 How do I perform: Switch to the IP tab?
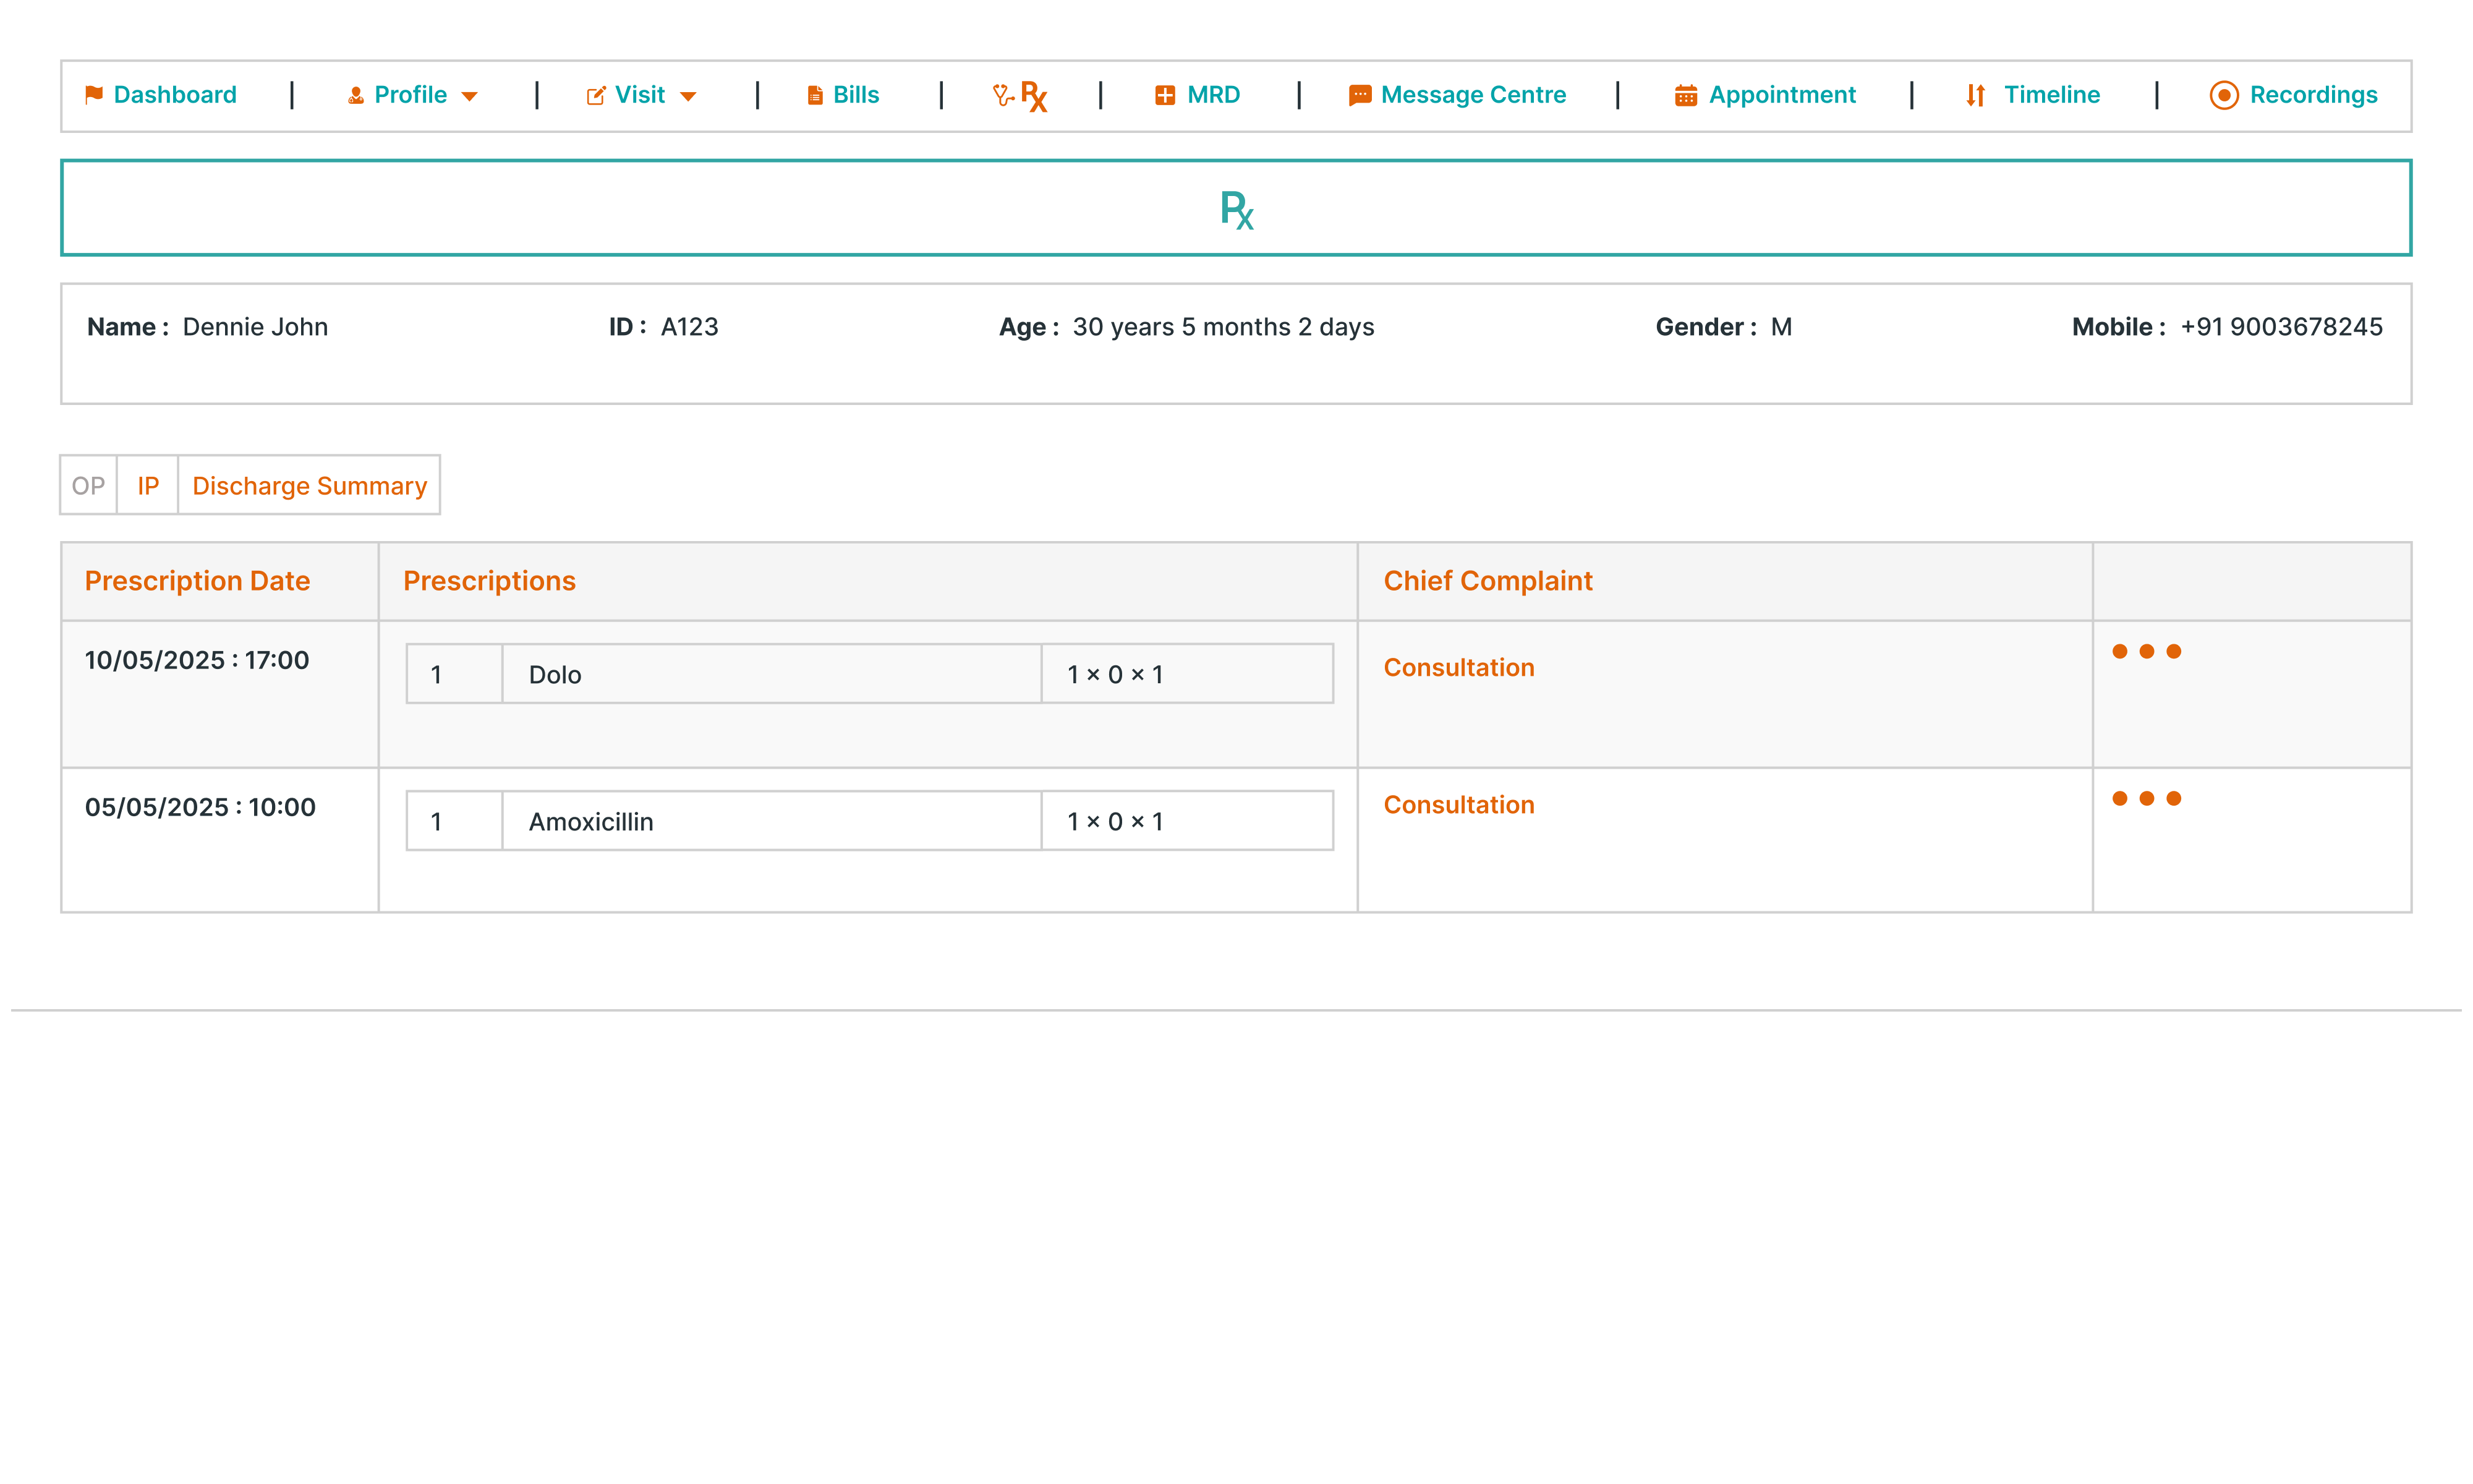(148, 486)
